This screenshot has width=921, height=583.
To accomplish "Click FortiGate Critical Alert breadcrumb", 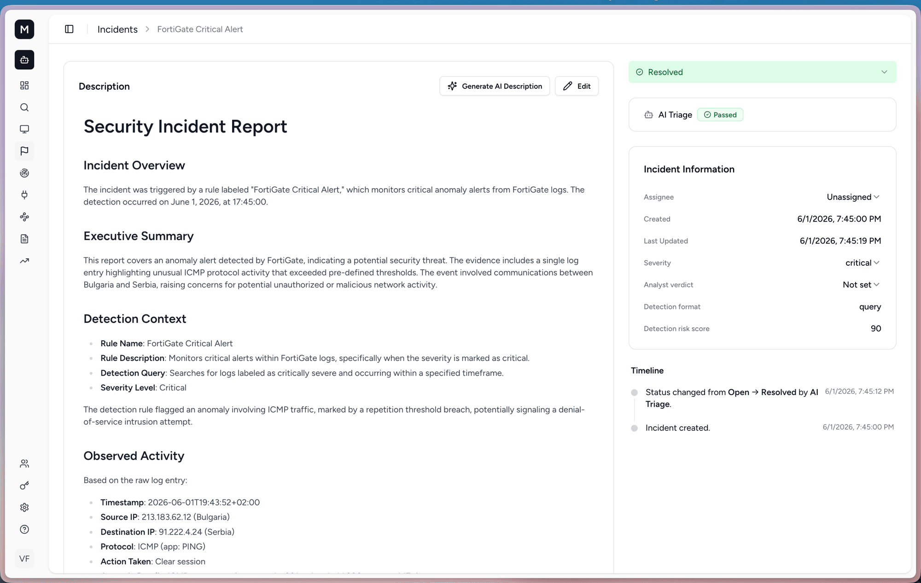I will [200, 29].
